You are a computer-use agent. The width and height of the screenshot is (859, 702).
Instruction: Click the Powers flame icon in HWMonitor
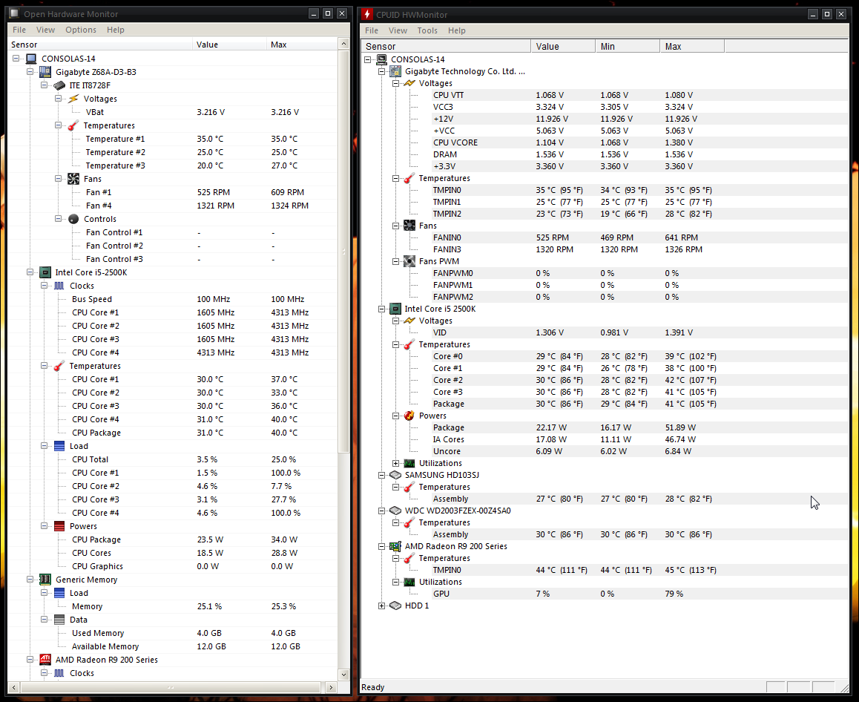click(x=409, y=416)
